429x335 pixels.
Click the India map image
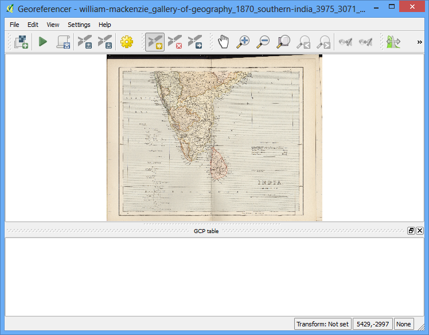coord(214,137)
